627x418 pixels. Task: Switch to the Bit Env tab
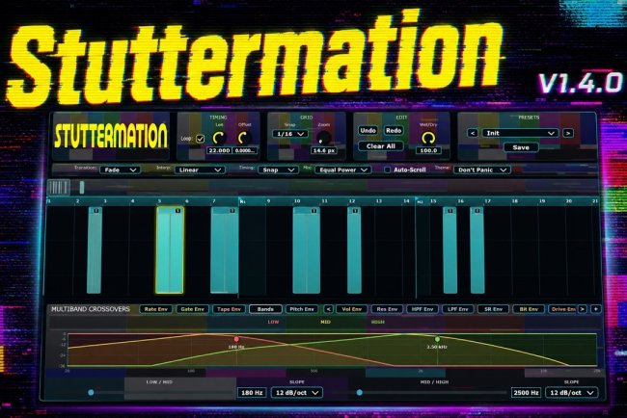(529, 309)
